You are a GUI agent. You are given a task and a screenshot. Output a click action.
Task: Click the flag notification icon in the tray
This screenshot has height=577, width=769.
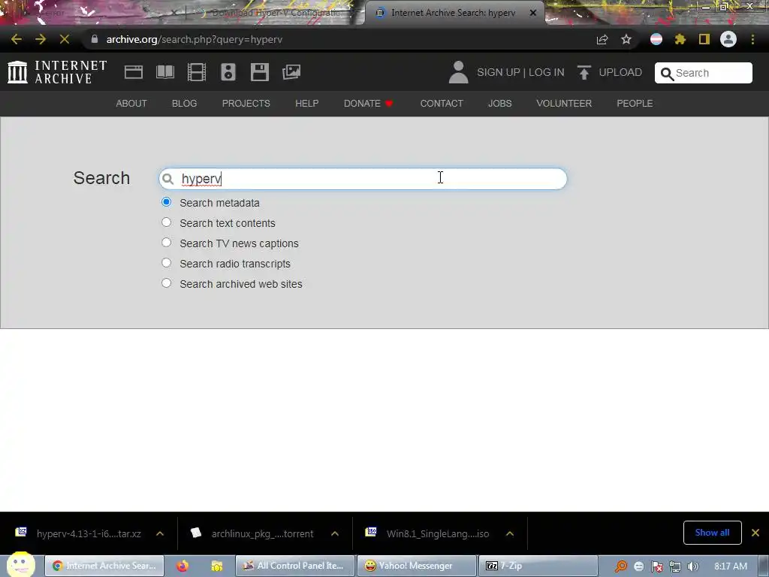pos(656,566)
